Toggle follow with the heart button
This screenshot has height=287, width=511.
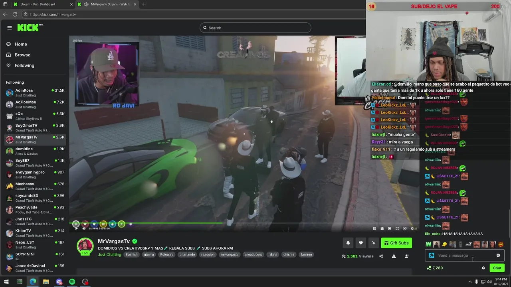pos(361,243)
